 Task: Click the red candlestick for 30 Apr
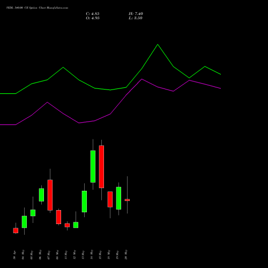click(16, 230)
